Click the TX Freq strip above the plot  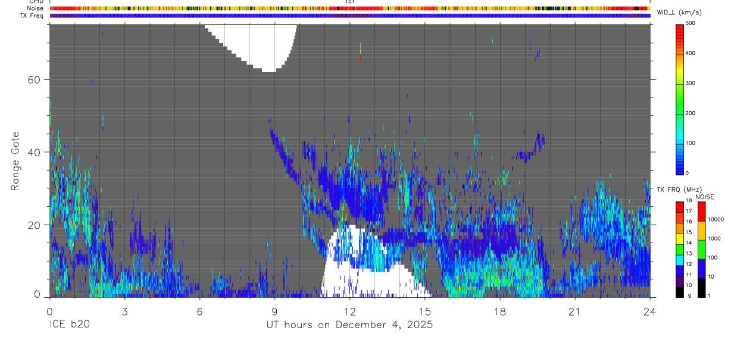point(349,15)
